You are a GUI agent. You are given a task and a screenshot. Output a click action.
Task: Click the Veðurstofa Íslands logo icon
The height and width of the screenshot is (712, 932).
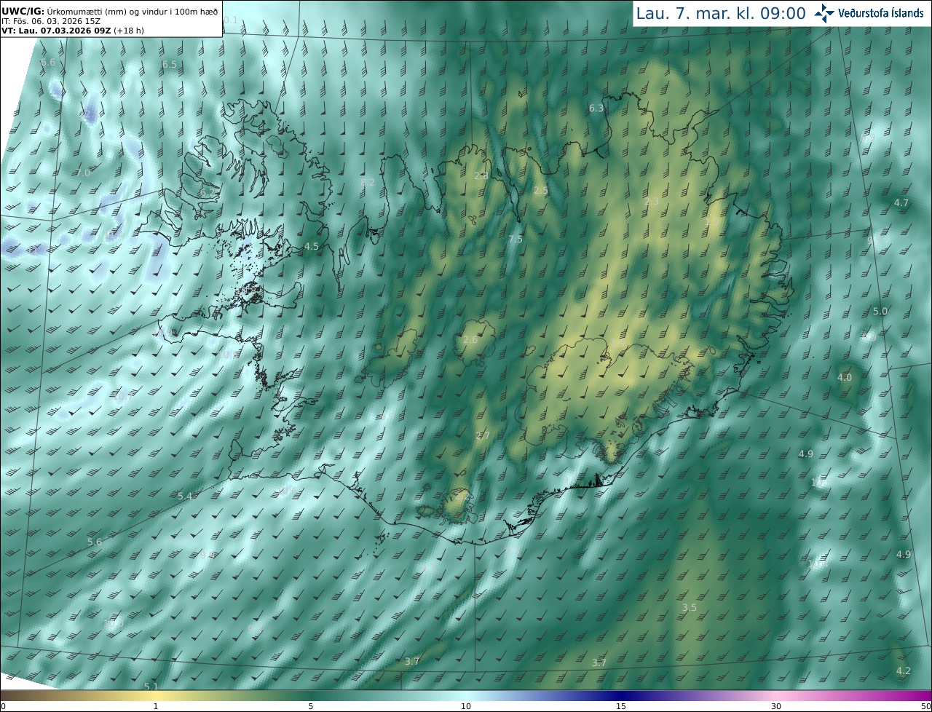[824, 13]
